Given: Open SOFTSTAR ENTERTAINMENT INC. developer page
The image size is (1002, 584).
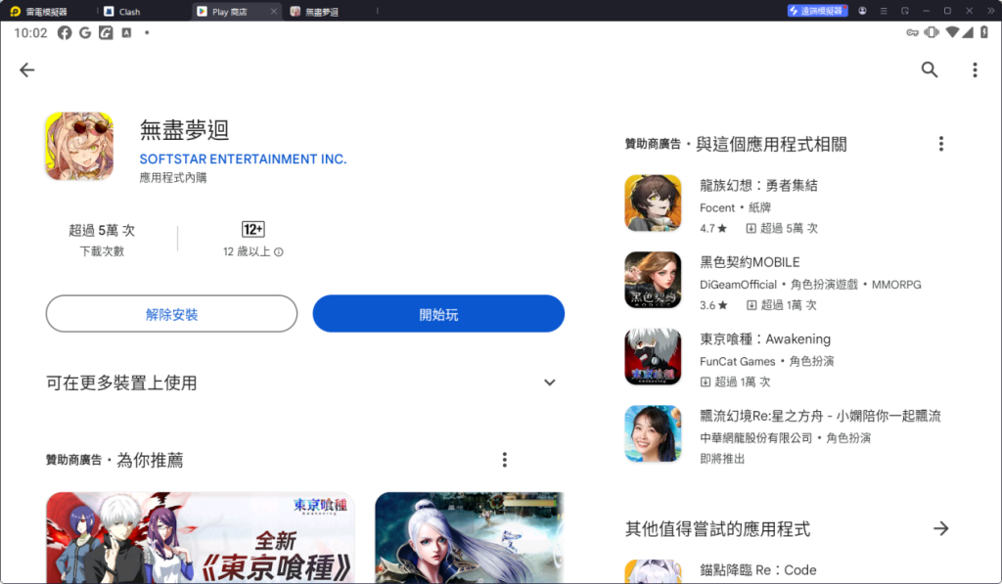Looking at the screenshot, I should tap(243, 158).
